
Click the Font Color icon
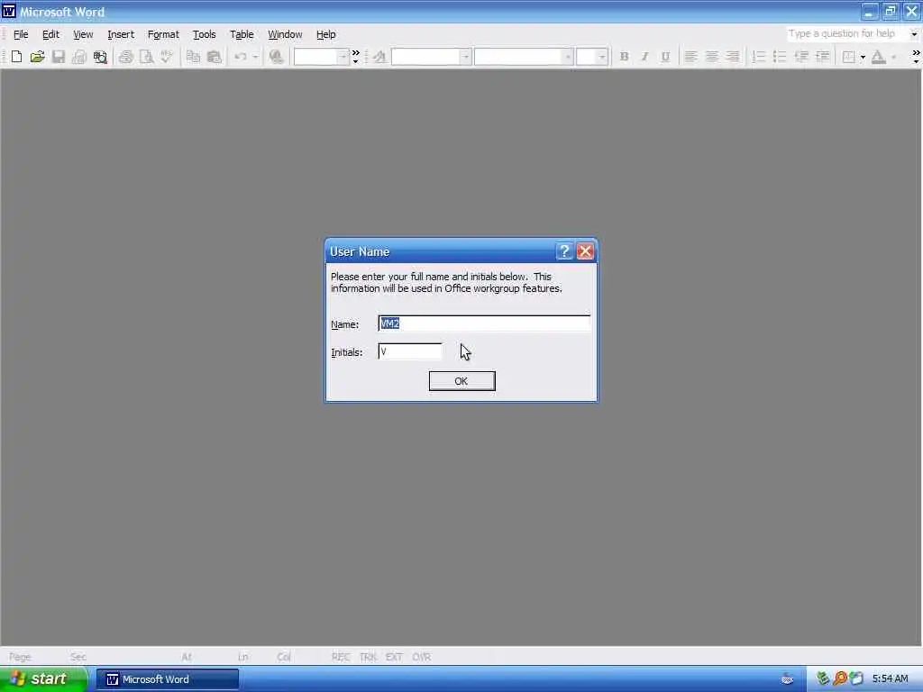point(878,57)
